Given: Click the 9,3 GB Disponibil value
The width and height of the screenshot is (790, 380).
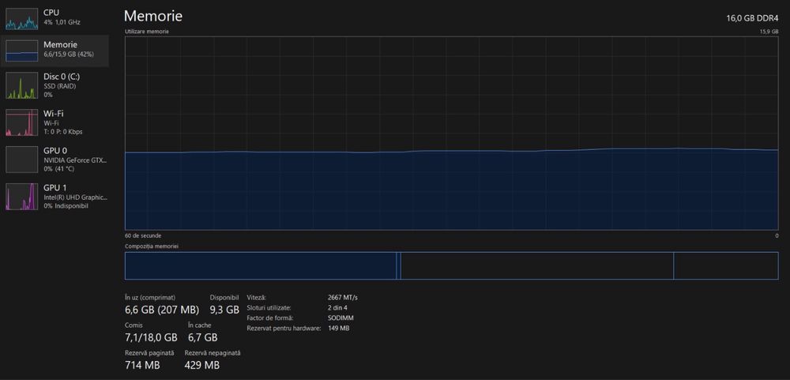Looking at the screenshot, I should [x=224, y=310].
